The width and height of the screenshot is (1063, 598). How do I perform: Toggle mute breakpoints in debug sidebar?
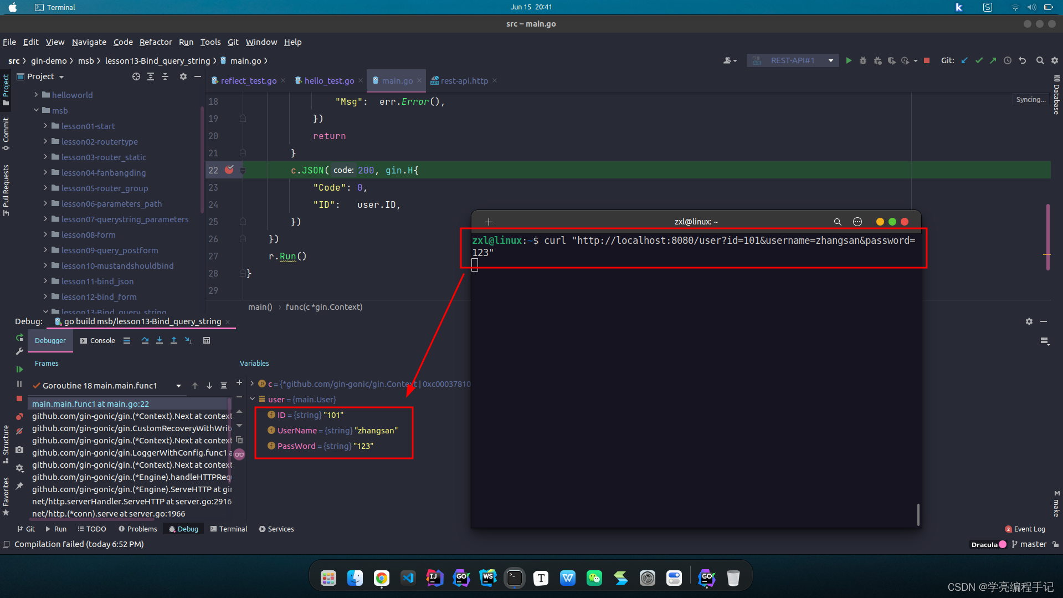point(19,431)
